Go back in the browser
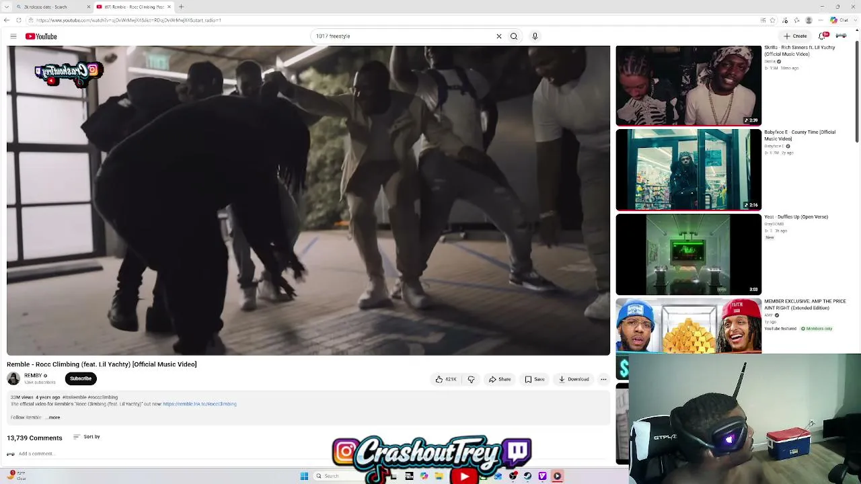 (7, 20)
